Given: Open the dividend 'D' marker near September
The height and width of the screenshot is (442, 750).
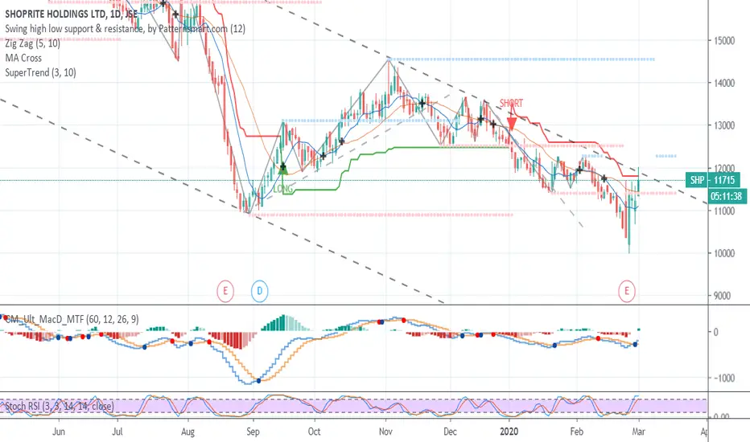Looking at the screenshot, I should click(260, 291).
